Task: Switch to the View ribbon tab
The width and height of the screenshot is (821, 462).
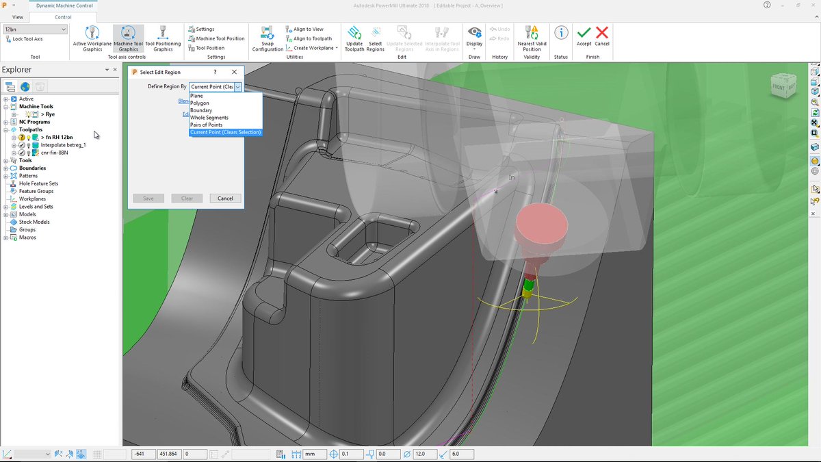Action: 18,16
